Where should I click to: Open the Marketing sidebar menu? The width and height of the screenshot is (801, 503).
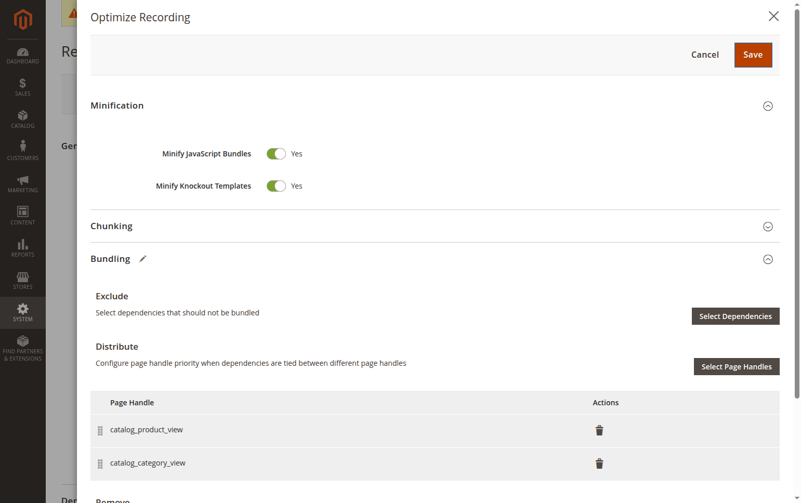coord(23,184)
